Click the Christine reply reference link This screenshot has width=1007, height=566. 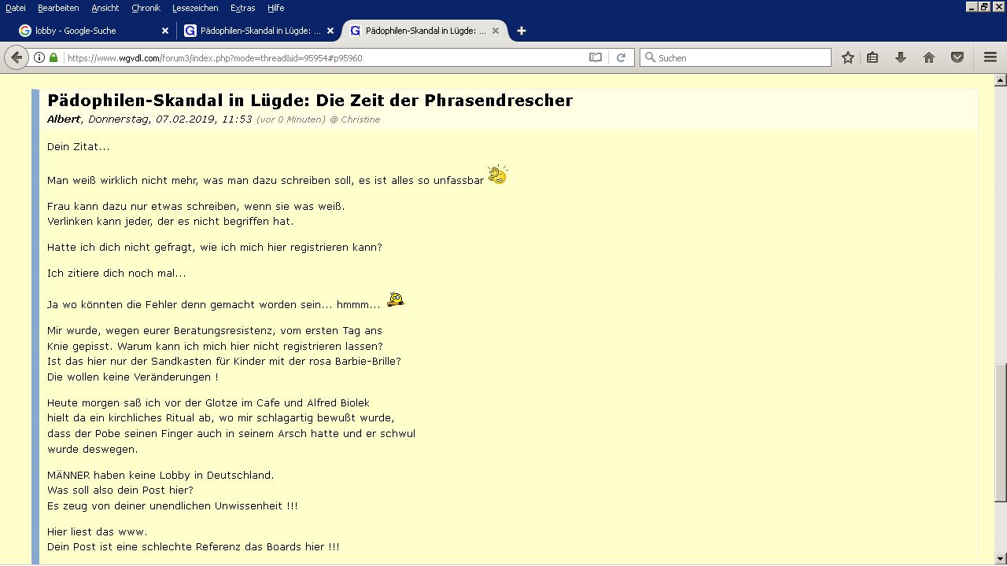360,119
